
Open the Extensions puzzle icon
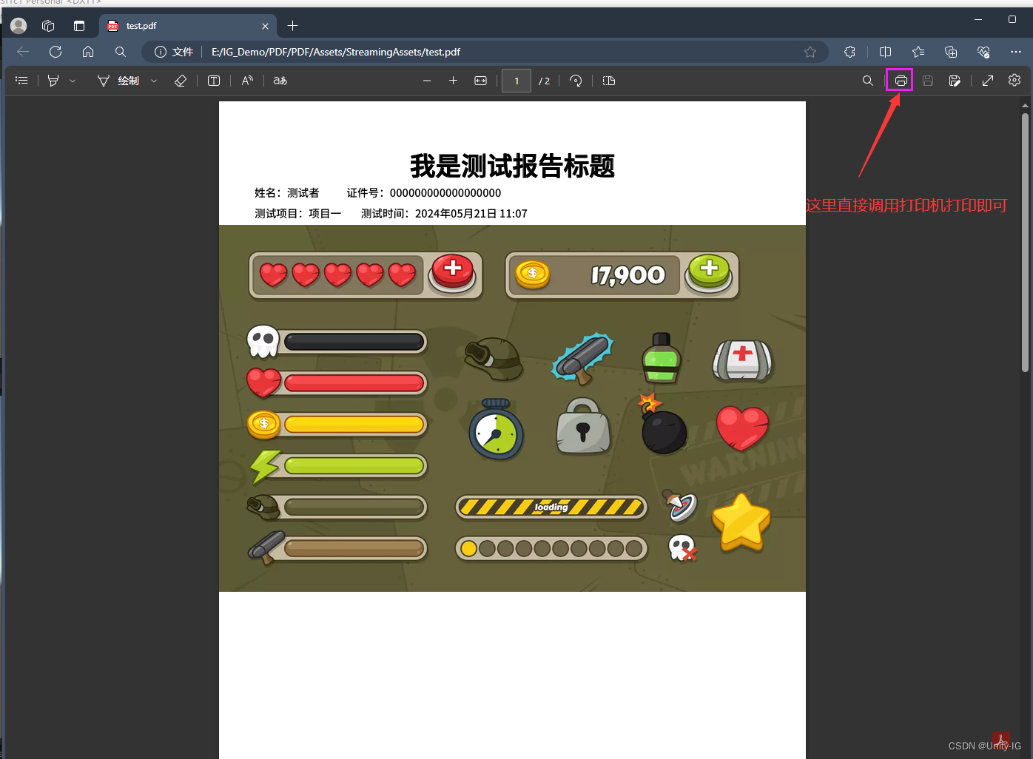click(849, 52)
